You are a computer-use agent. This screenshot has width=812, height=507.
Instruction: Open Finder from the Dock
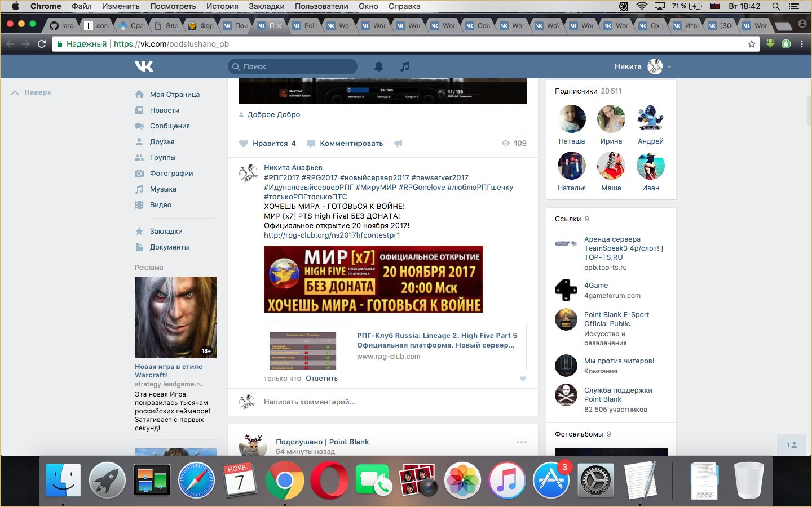63,480
